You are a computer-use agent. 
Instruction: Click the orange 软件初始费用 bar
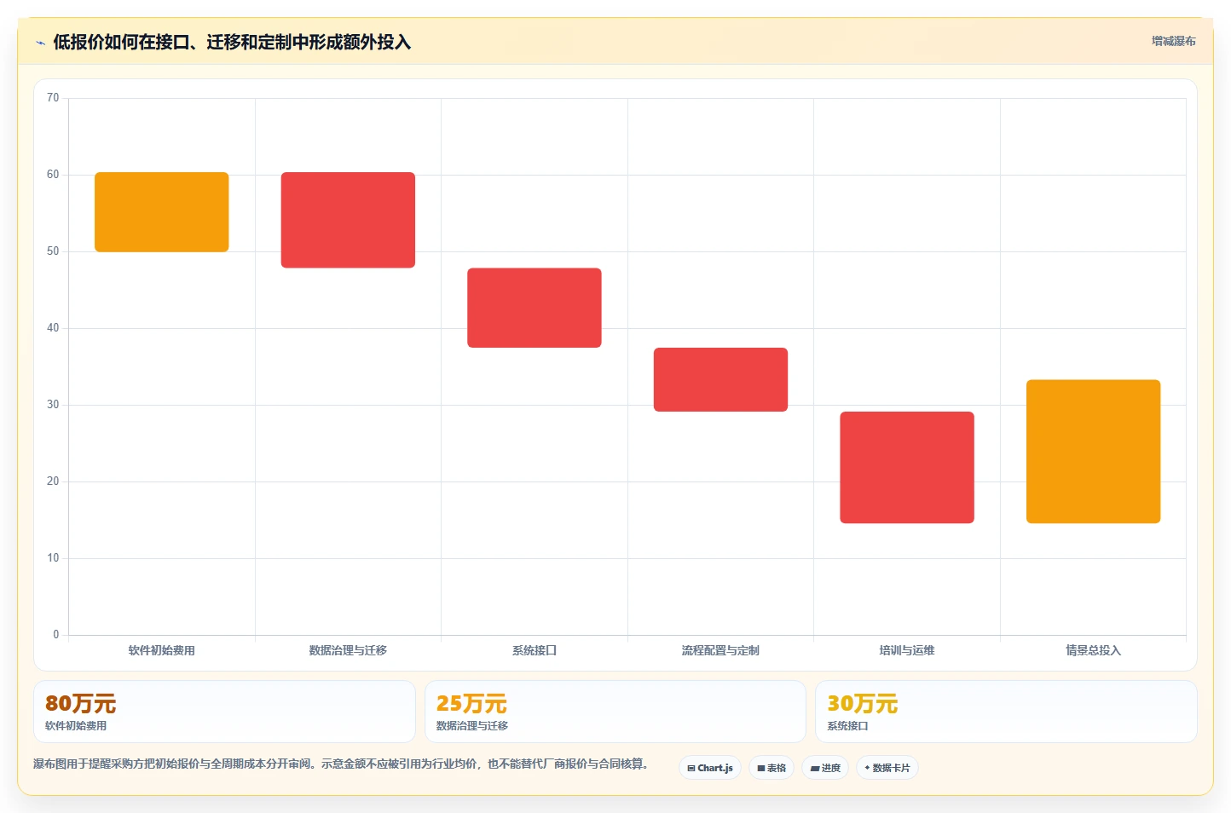pyautogui.click(x=162, y=212)
